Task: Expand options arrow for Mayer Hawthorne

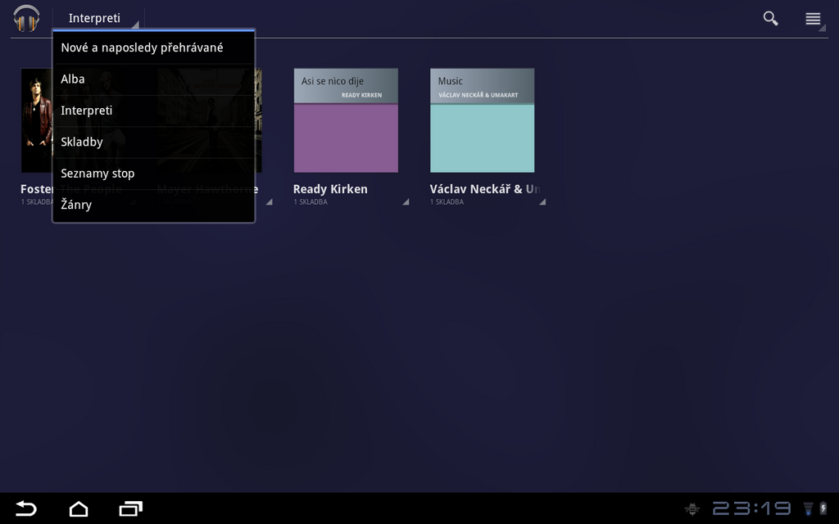Action: [268, 201]
